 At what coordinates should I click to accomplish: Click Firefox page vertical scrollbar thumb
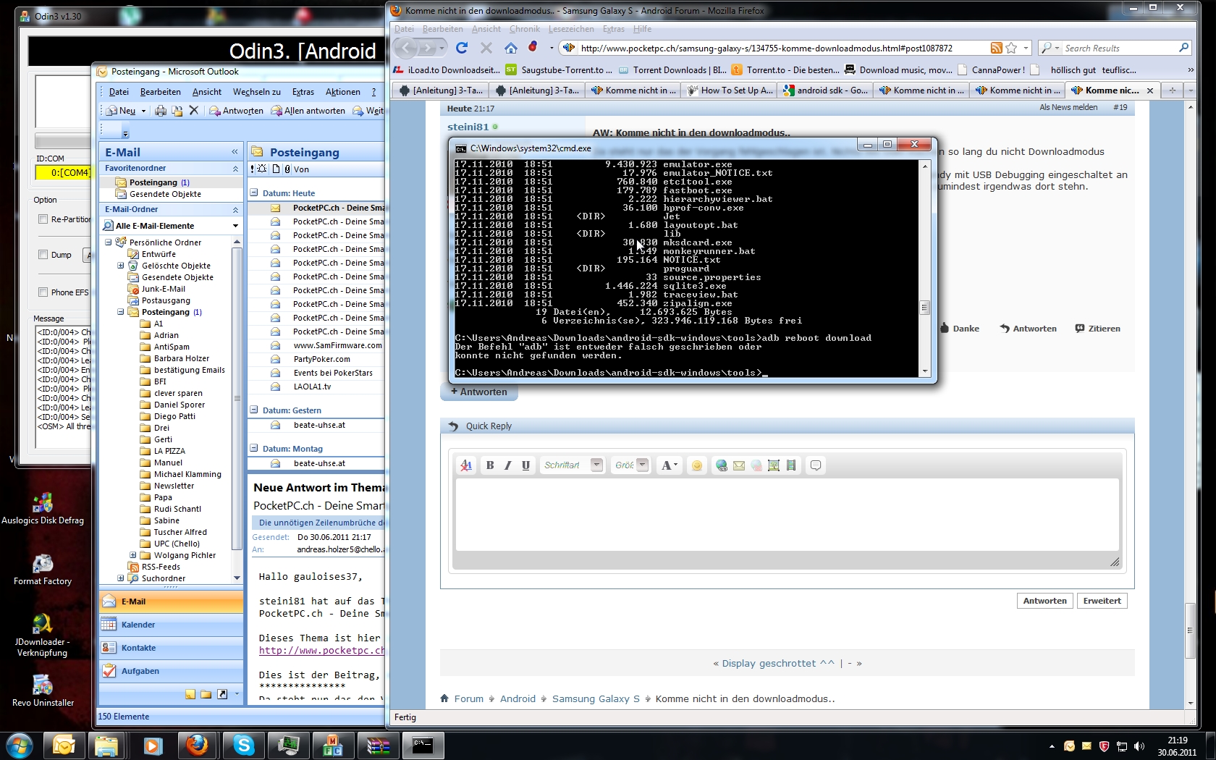click(1190, 631)
